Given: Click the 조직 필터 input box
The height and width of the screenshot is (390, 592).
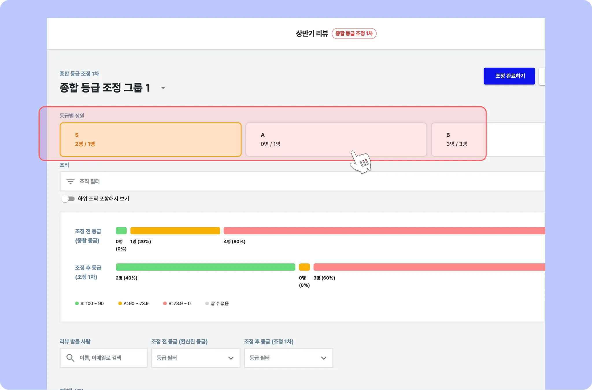Looking at the screenshot, I should (289, 181).
